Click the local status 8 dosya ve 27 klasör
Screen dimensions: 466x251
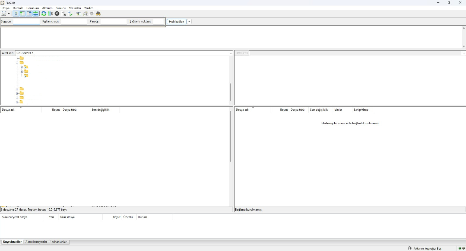[34, 210]
